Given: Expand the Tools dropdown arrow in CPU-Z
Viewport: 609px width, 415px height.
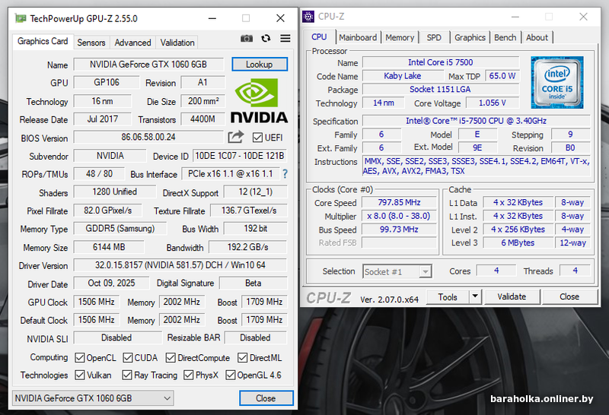Looking at the screenshot, I should tap(474, 296).
